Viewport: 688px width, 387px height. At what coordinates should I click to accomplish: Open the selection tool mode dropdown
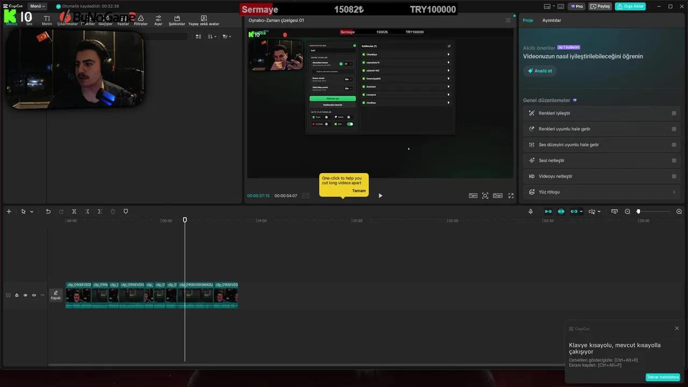pos(32,212)
